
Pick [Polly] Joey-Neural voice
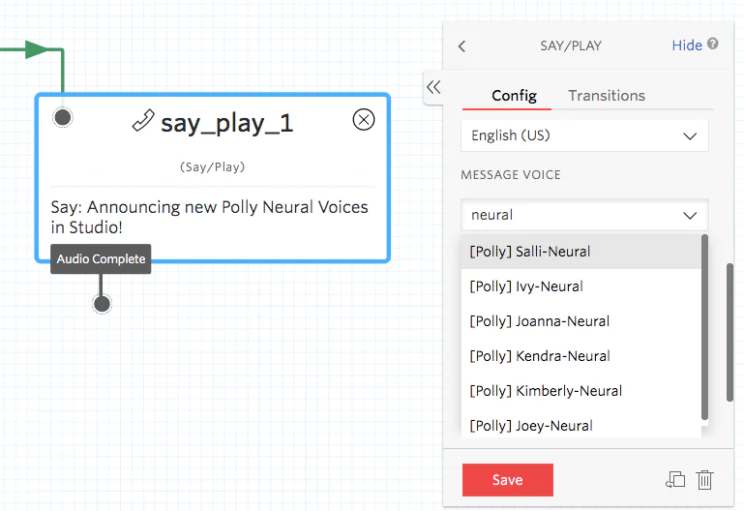[x=580, y=426]
